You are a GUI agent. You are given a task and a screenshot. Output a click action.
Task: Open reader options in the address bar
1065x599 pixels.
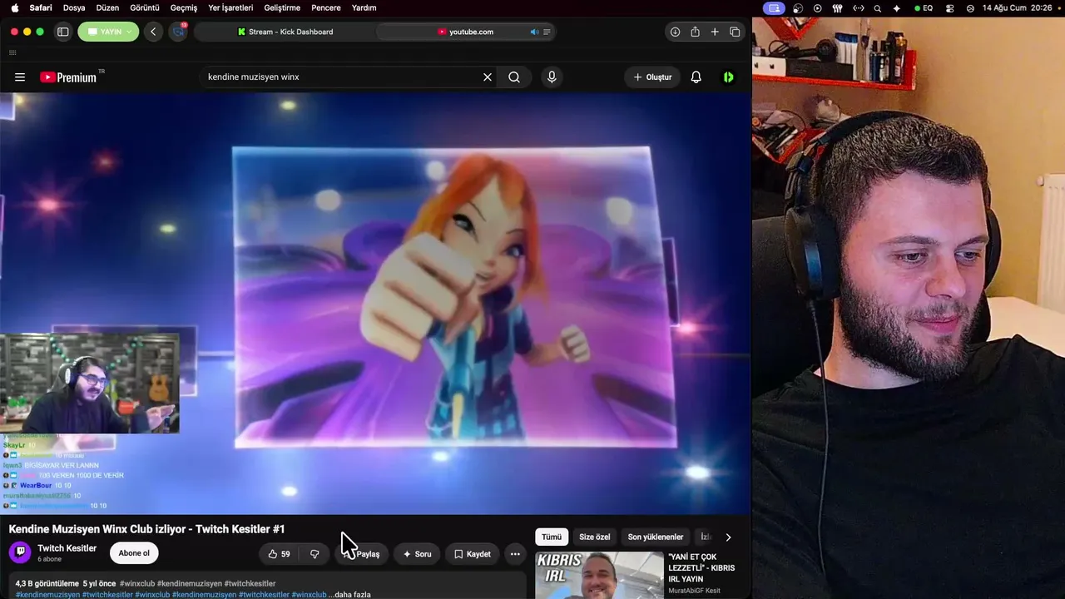547,32
